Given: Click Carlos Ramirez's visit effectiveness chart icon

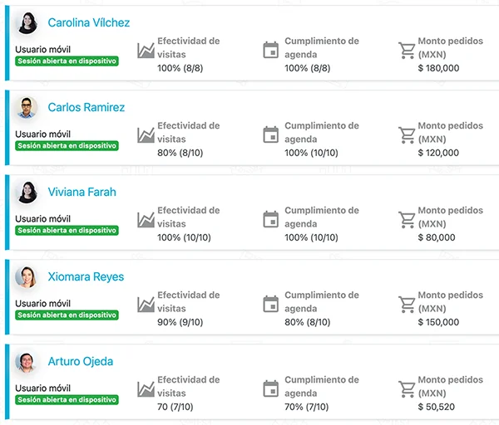Looking at the screenshot, I should [146, 134].
